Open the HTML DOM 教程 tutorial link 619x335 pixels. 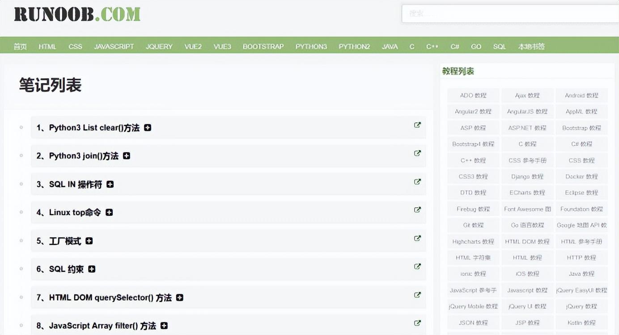[x=527, y=242]
